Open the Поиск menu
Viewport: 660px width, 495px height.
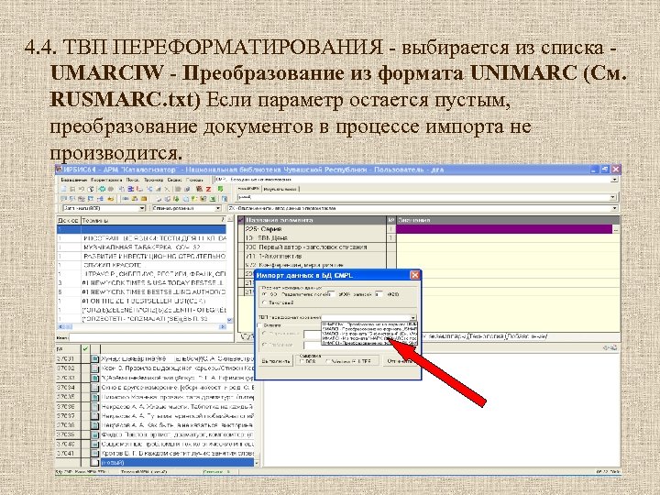[x=133, y=180]
